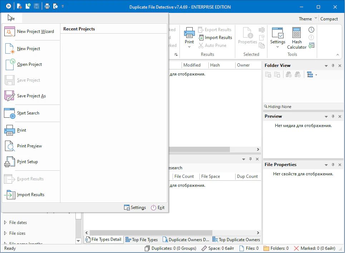Open the Hash Calculator tool
Image resolution: width=345 pixels, height=253 pixels.
pos(296,39)
